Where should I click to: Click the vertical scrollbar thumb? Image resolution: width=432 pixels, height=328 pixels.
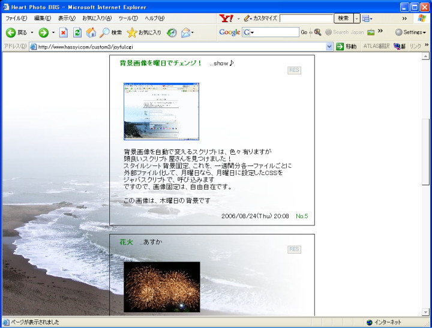(x=425, y=152)
